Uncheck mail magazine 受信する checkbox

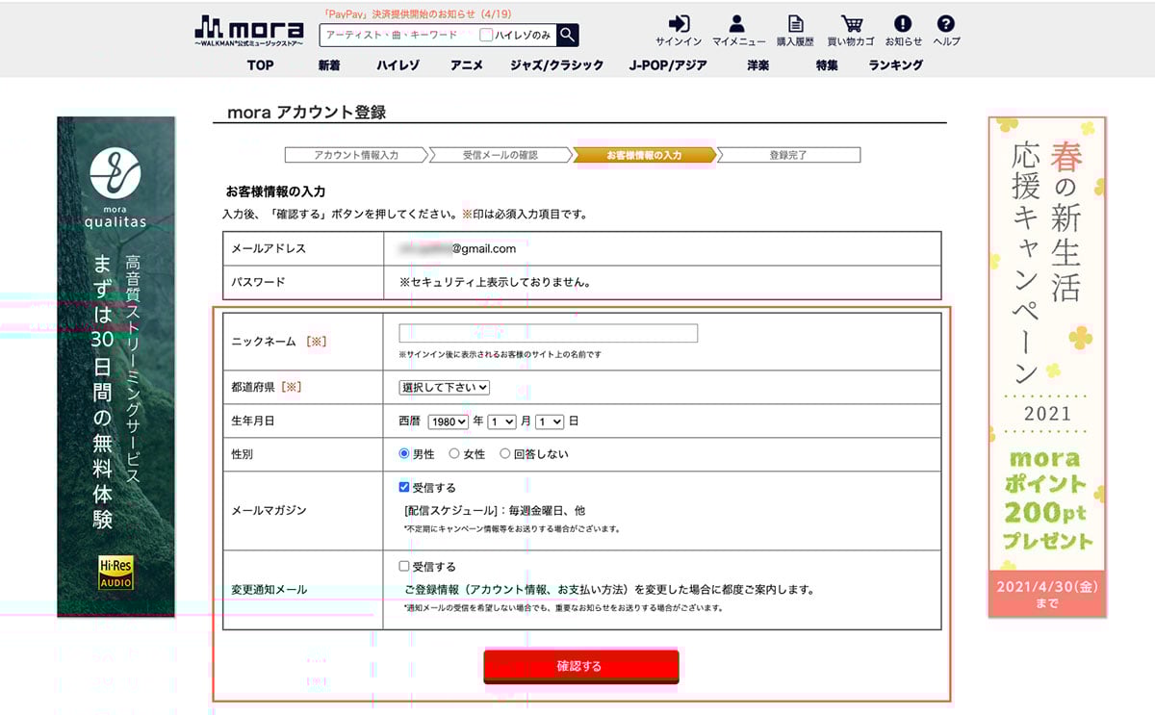coord(404,487)
